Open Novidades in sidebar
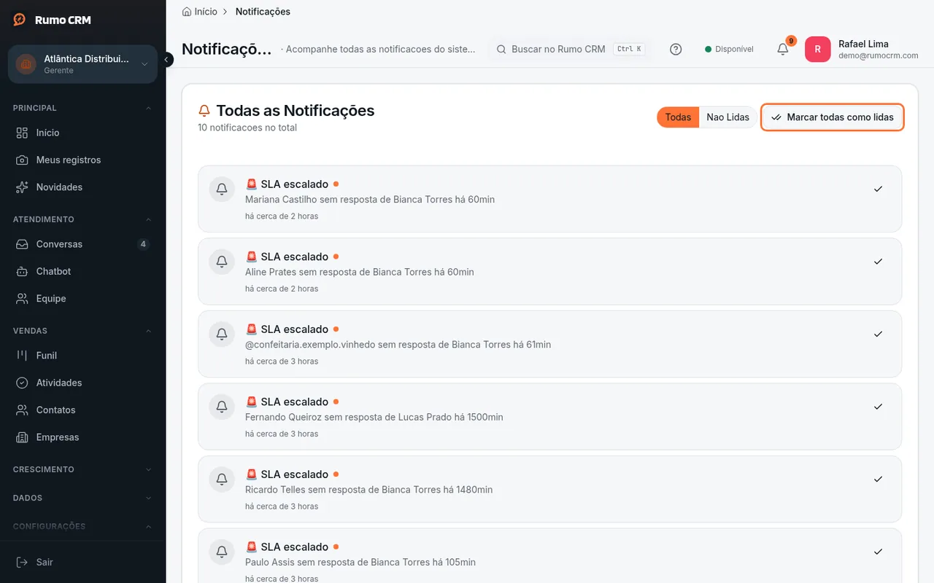The width and height of the screenshot is (934, 583). point(82,187)
